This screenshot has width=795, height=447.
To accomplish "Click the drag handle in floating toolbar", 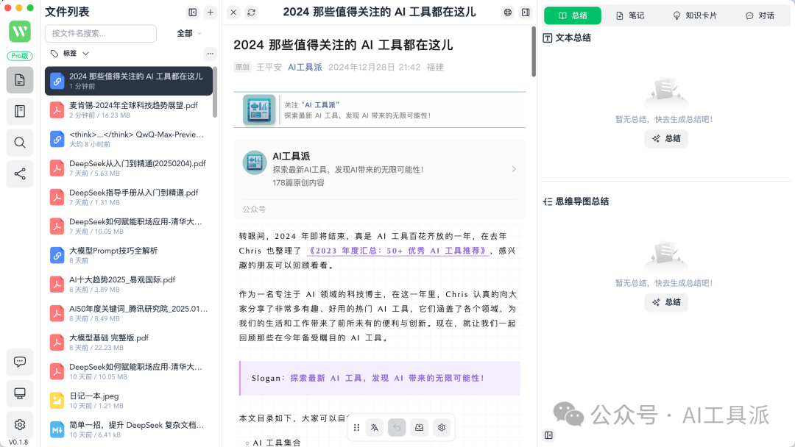I will tap(356, 428).
